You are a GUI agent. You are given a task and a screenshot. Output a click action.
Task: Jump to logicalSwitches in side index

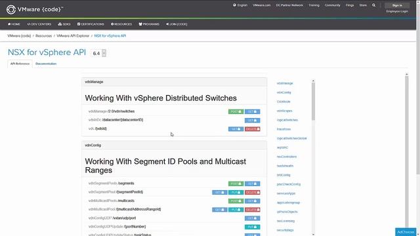(287, 120)
